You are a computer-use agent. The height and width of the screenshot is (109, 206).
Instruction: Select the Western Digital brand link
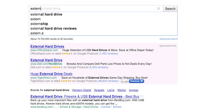pos(81,90)
